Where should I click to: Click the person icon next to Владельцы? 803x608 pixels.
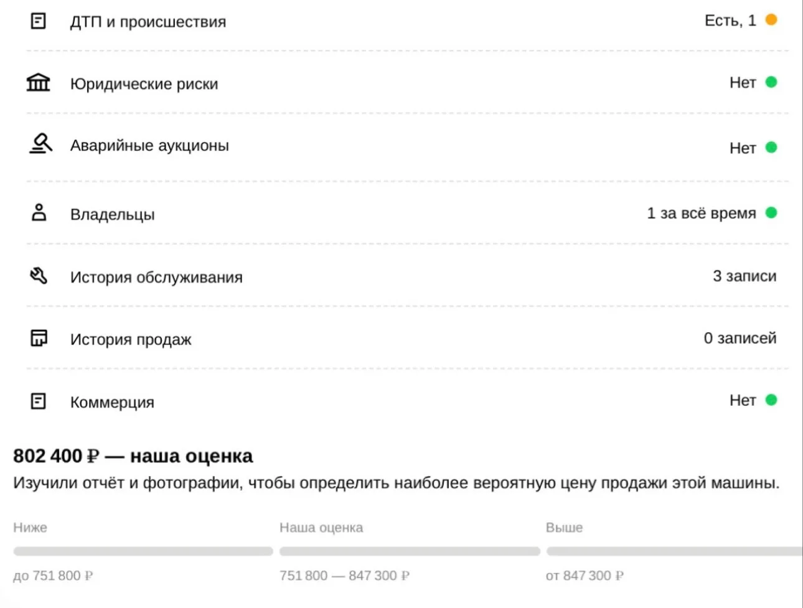[x=39, y=213]
